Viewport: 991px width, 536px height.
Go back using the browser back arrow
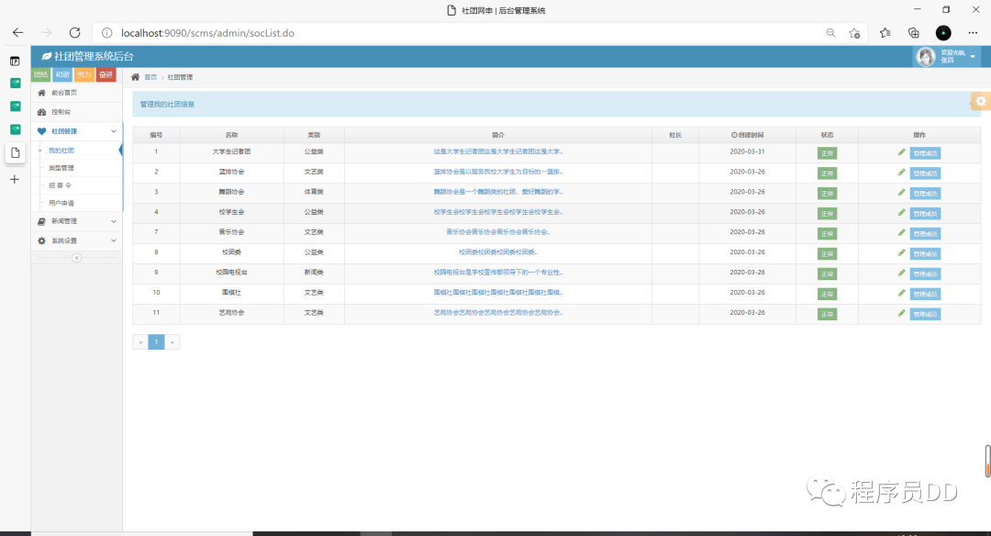17,33
